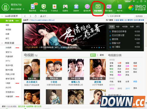This screenshot has width=147, height=109.
Task: Open the title bar menu triangle icon
Action: pos(134,1)
